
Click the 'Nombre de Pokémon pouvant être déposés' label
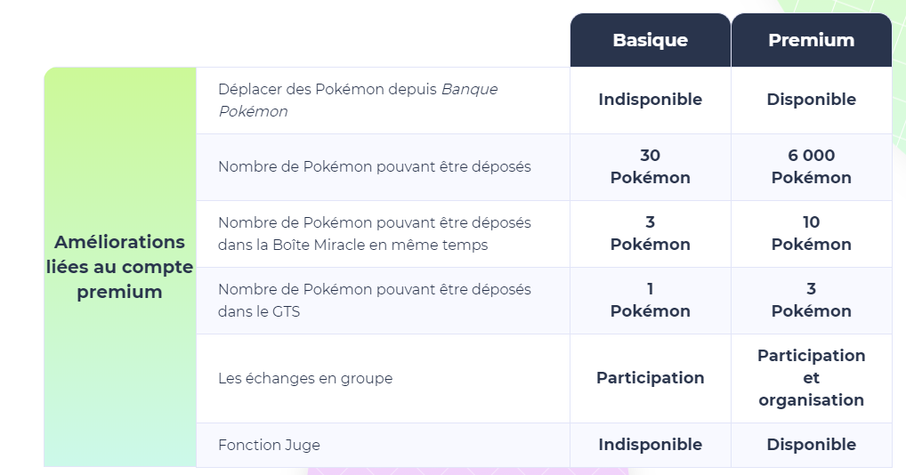pyautogui.click(x=374, y=166)
